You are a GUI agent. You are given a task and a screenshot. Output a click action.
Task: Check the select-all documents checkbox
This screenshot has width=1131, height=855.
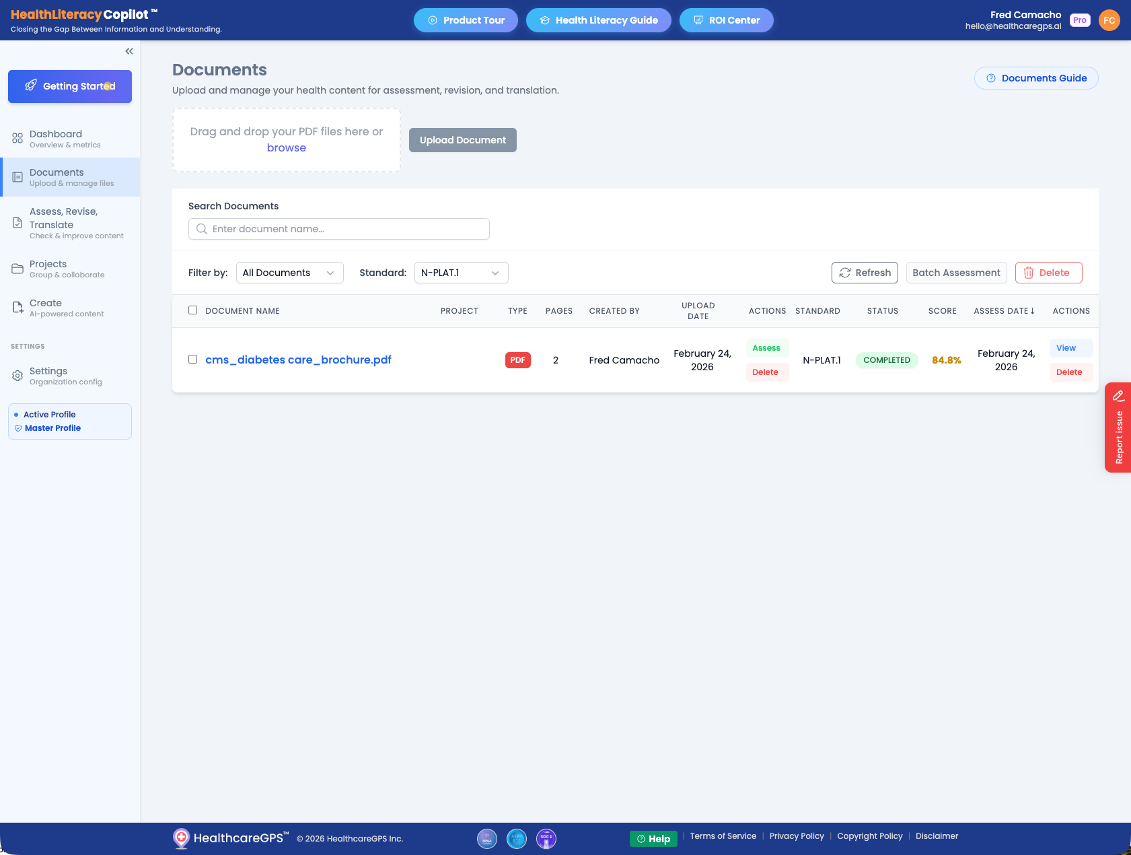[192, 310]
